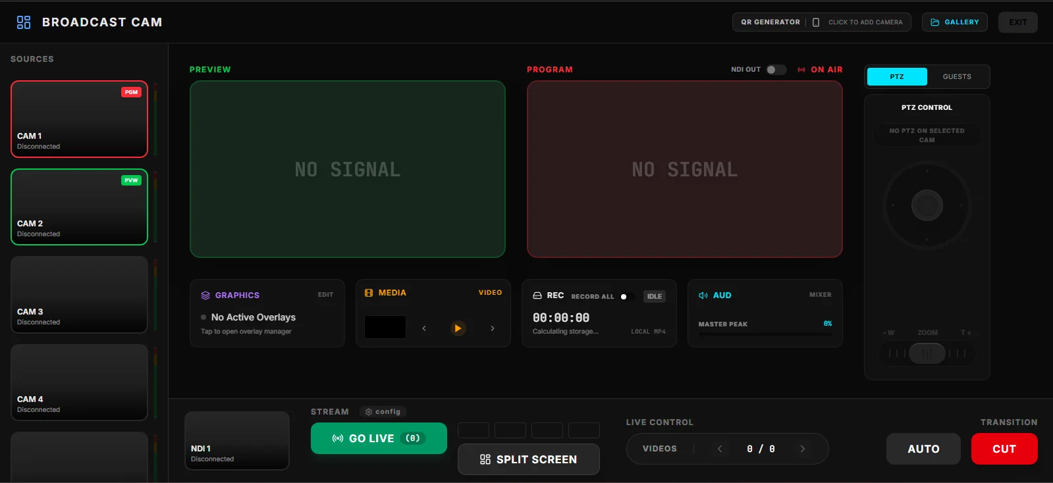The image size is (1053, 483).
Task: Click the stream config gear icon
Action: (369, 412)
